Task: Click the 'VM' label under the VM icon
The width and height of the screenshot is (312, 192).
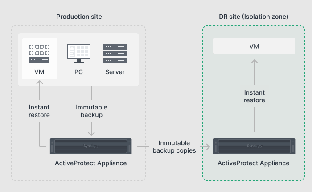Action: click(39, 72)
